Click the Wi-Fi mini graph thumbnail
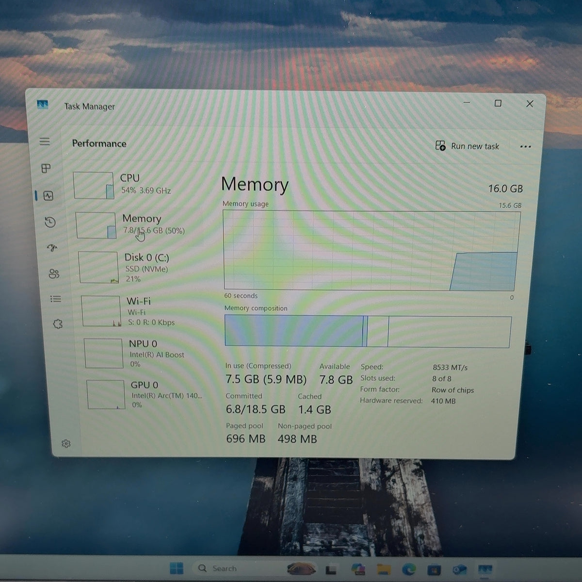Image resolution: width=582 pixels, height=582 pixels. [101, 311]
